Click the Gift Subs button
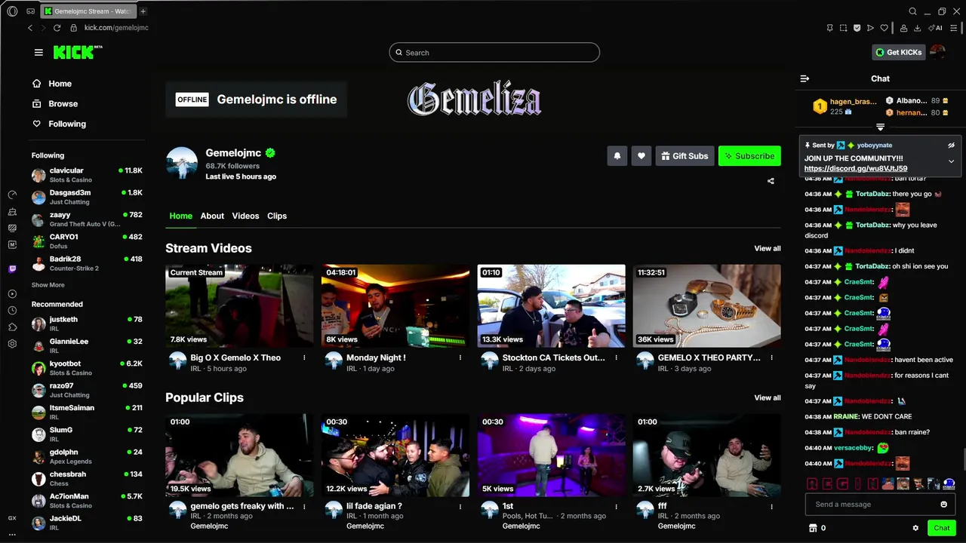Image resolution: width=966 pixels, height=543 pixels. (x=685, y=156)
